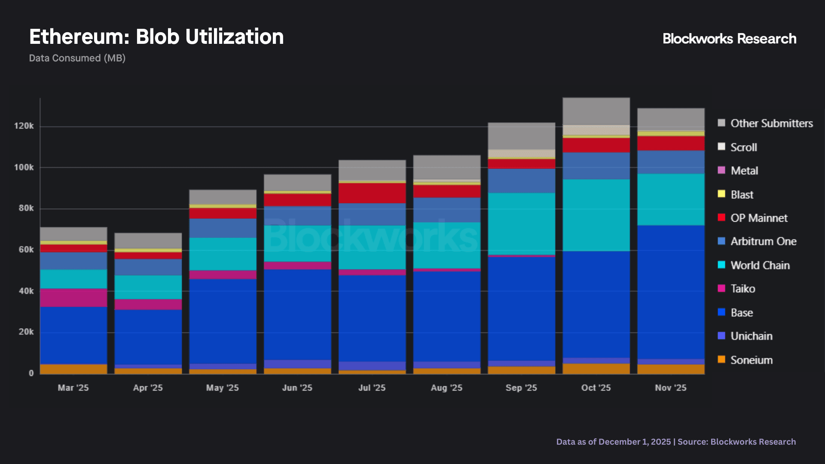
Task: Click the "Data Consumed (MB)" subtitle
Action: coord(77,58)
